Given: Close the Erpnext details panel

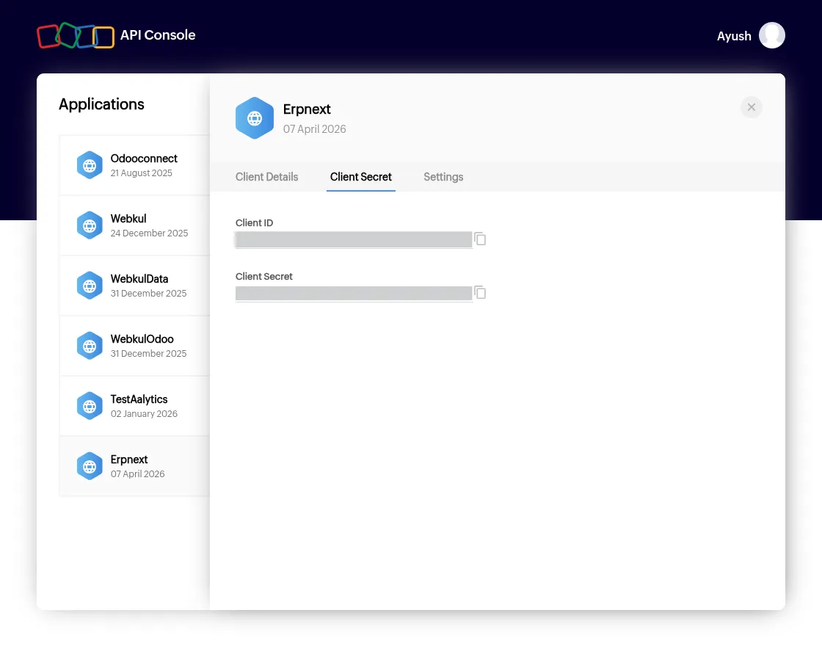Looking at the screenshot, I should coord(752,107).
